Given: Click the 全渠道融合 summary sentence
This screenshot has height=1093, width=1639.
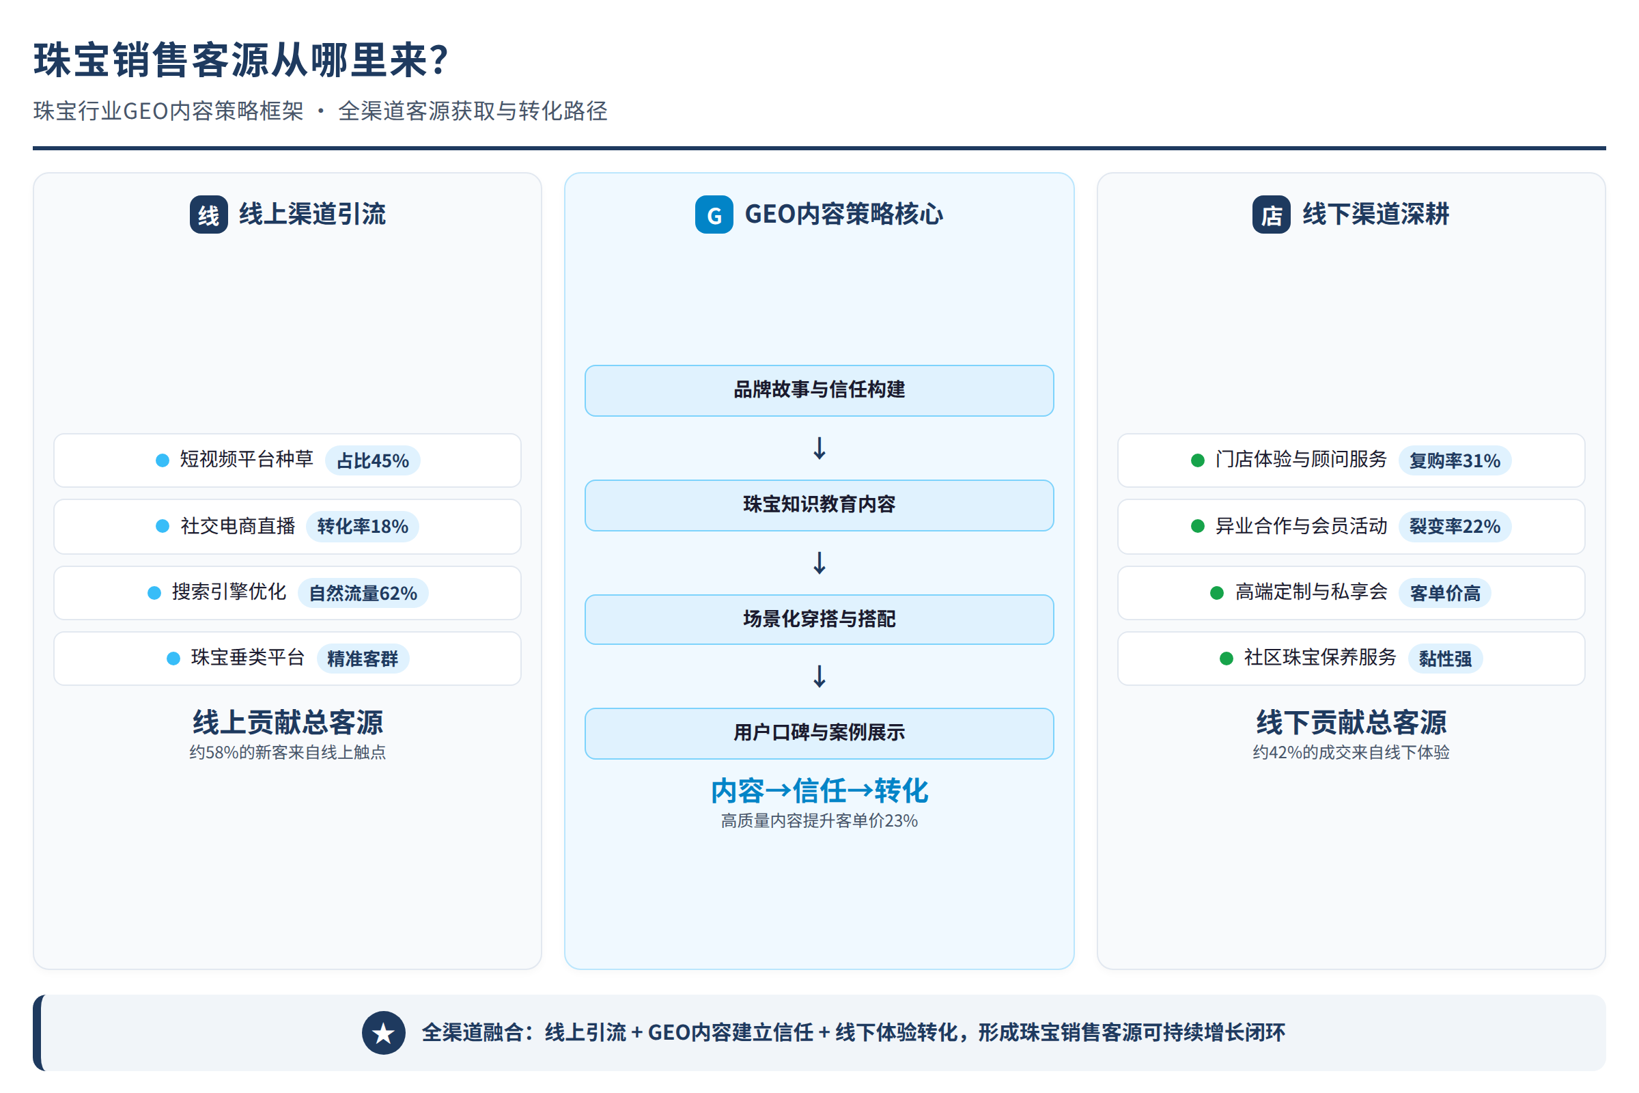Looking at the screenshot, I should [854, 1033].
